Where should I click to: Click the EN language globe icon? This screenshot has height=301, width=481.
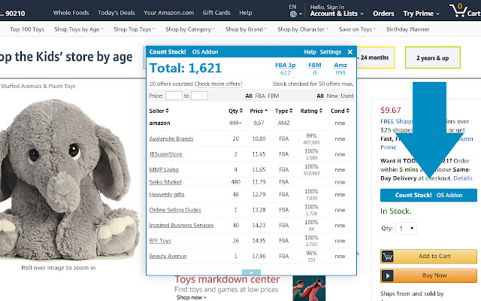tap(292, 13)
